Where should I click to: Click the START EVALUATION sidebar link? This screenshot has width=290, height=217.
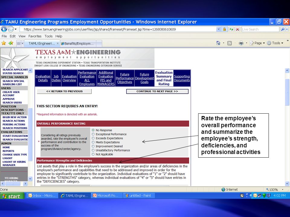(x=15, y=136)
